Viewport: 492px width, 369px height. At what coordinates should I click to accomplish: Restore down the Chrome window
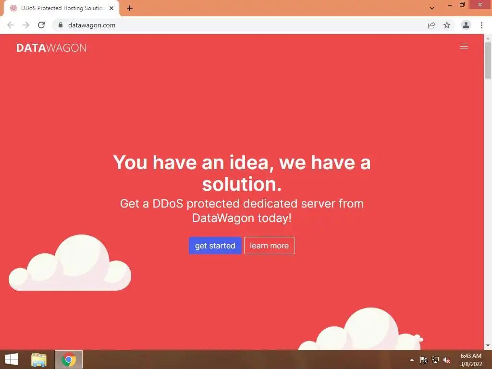(462, 5)
